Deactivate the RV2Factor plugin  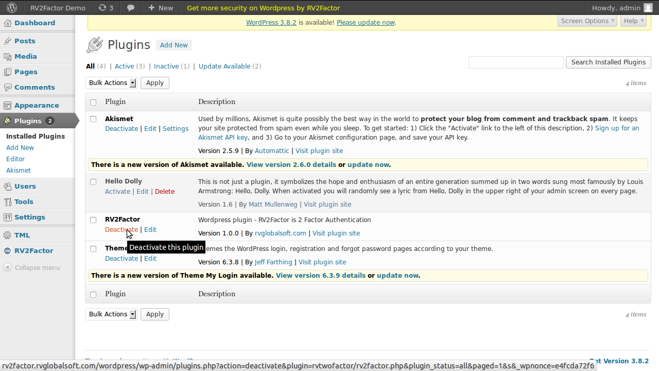point(122,229)
